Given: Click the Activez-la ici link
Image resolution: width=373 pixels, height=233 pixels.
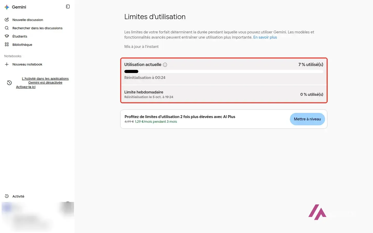Looking at the screenshot, I should [26, 87].
